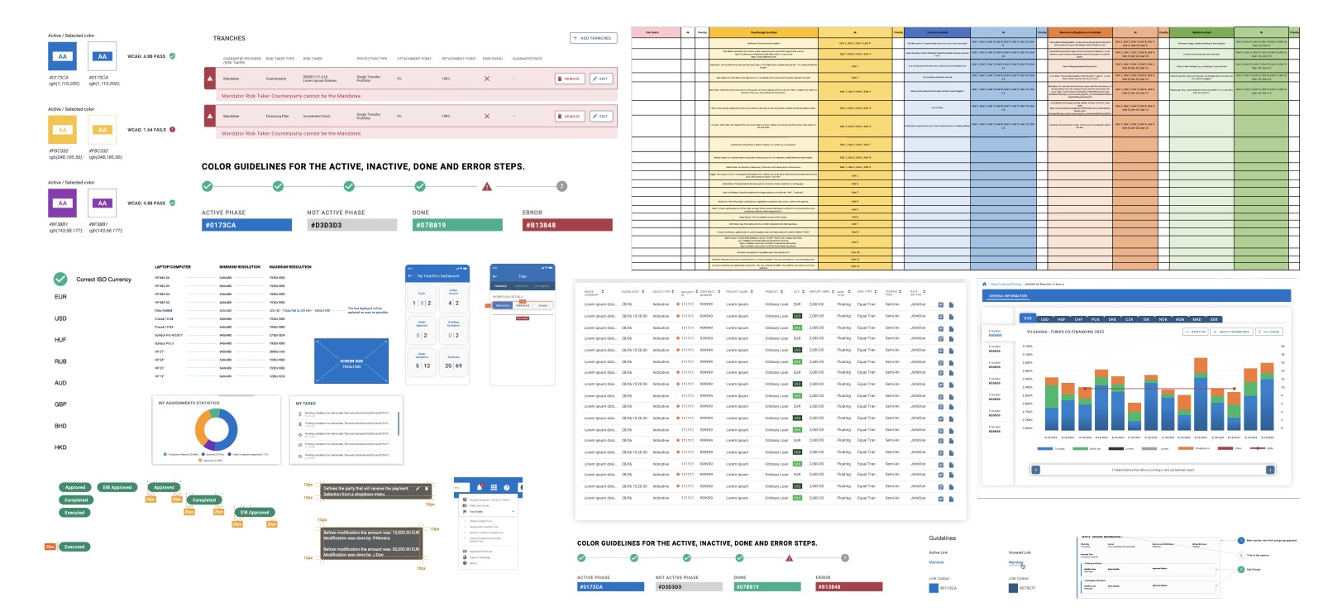This screenshot has width=1323, height=612.
Task: Click the red X in the Counterparty tranche row
Action: tap(486, 79)
